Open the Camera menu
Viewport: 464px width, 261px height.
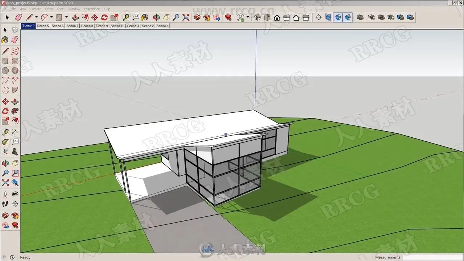[35, 9]
